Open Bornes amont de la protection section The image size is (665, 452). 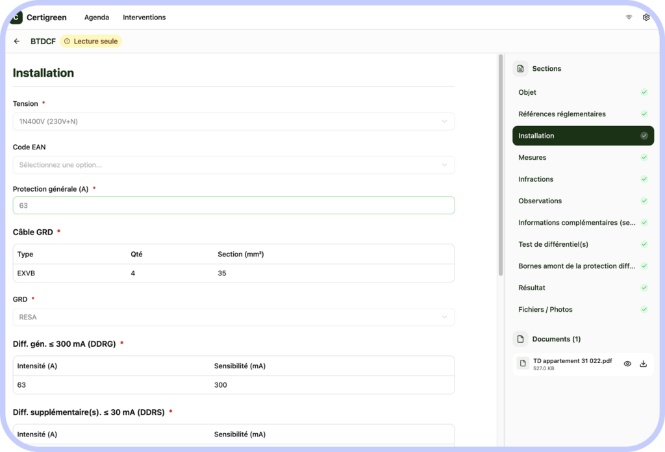click(x=583, y=266)
